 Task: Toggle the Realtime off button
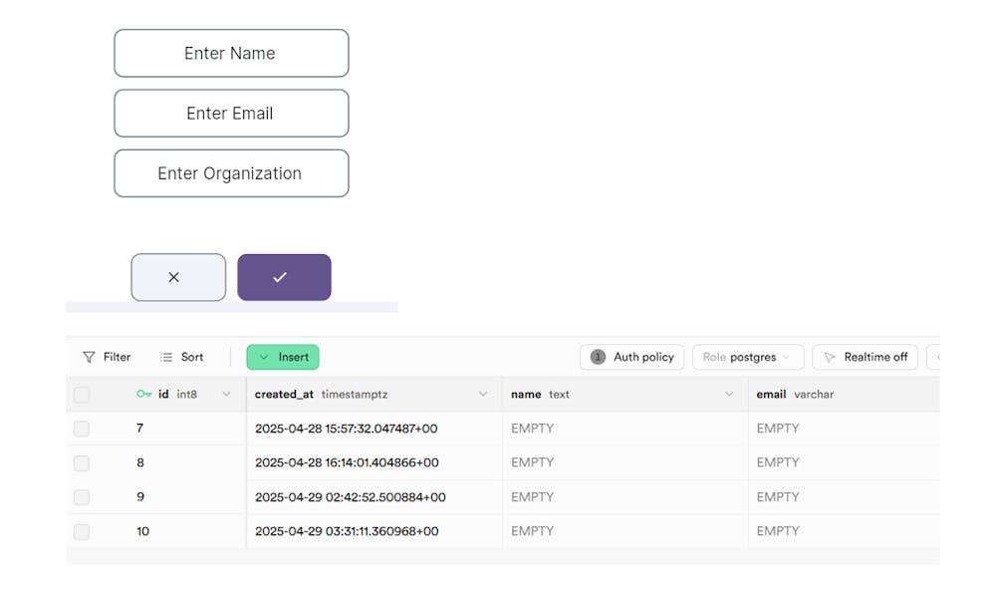tap(866, 357)
